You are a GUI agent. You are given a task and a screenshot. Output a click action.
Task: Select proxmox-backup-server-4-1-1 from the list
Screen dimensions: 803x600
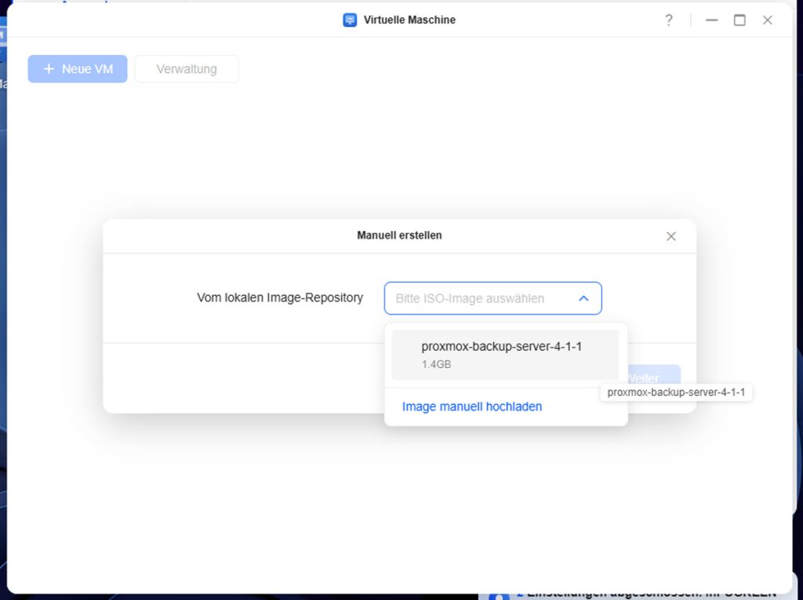(x=502, y=347)
